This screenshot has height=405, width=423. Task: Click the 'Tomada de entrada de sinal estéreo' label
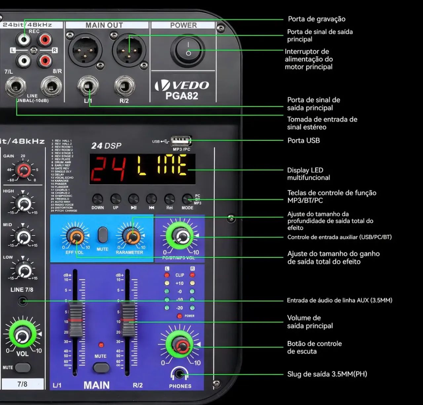[322, 123]
